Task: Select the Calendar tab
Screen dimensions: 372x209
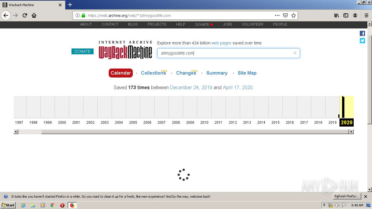Action: (x=121, y=73)
